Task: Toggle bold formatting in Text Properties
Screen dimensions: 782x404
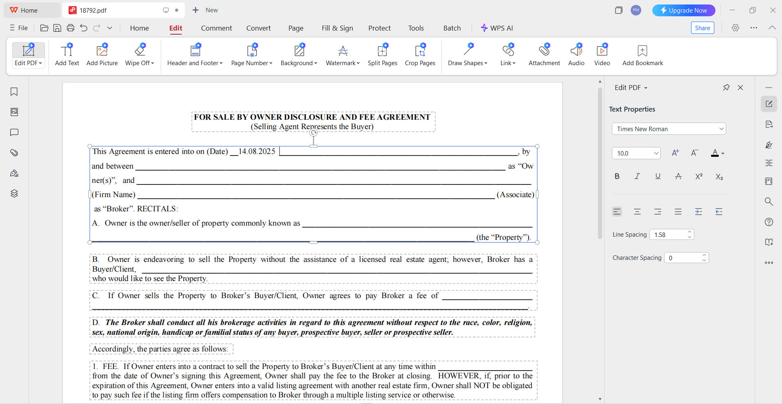Action: click(x=617, y=176)
